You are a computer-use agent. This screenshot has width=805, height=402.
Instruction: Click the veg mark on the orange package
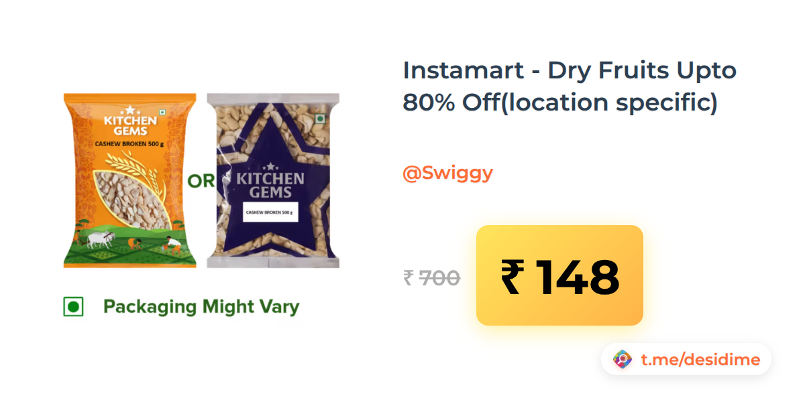coord(161,111)
